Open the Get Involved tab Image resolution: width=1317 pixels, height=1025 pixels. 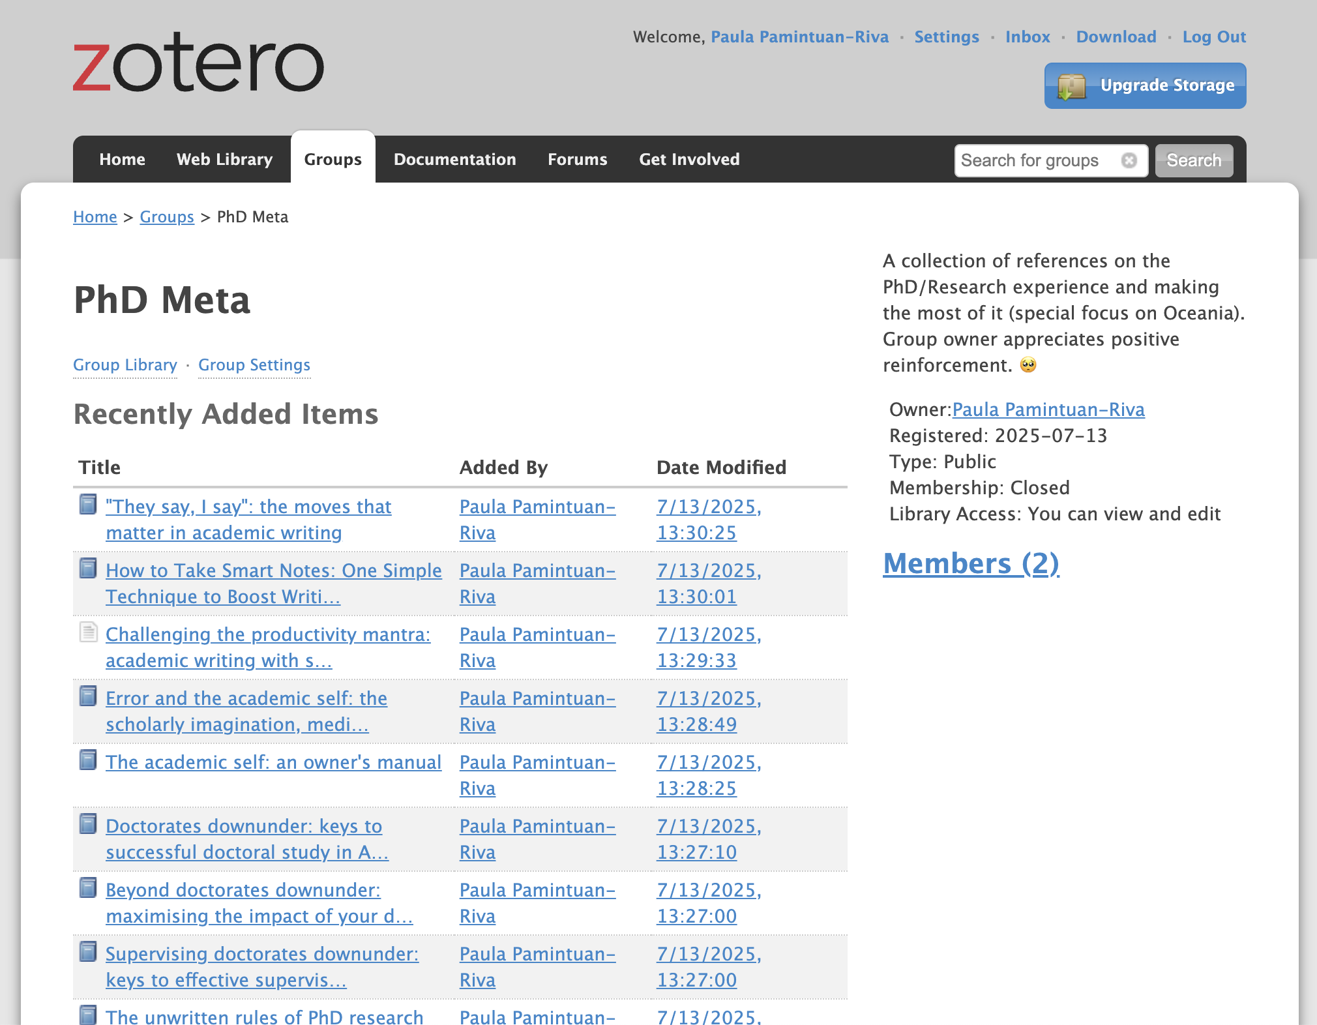pos(689,159)
